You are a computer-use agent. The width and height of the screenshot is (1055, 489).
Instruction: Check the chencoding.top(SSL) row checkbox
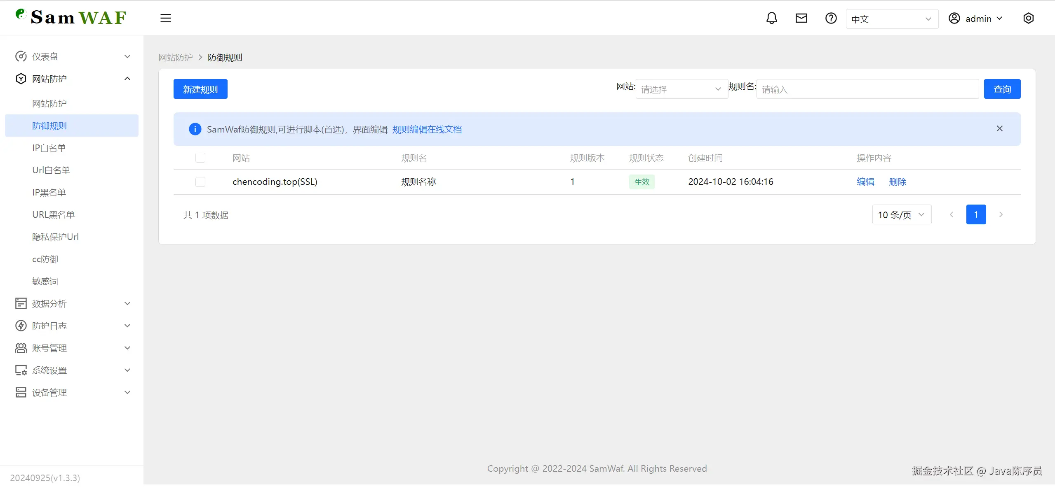[200, 182]
